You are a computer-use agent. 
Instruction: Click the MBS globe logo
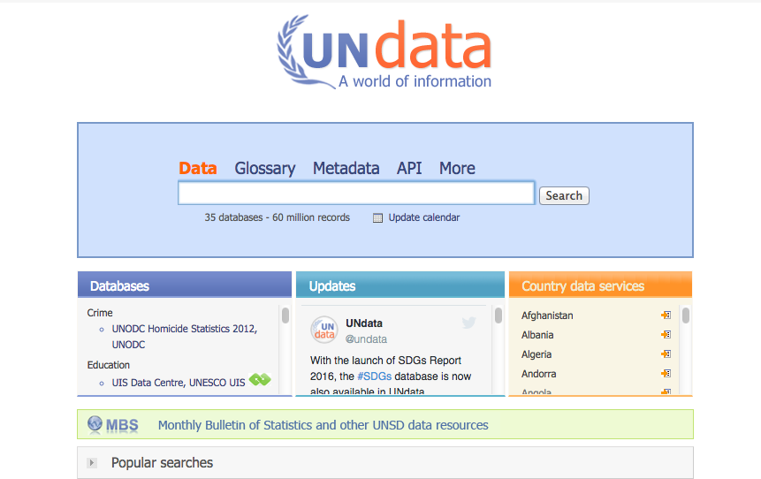pyautogui.click(x=95, y=423)
